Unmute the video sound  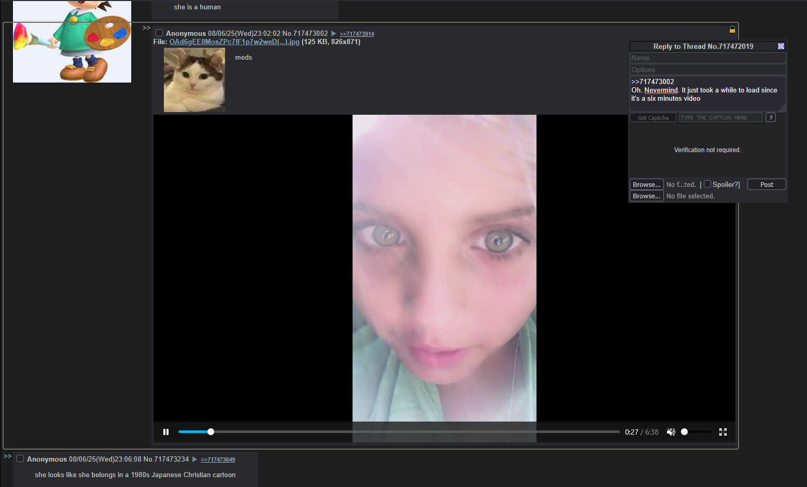pos(671,432)
